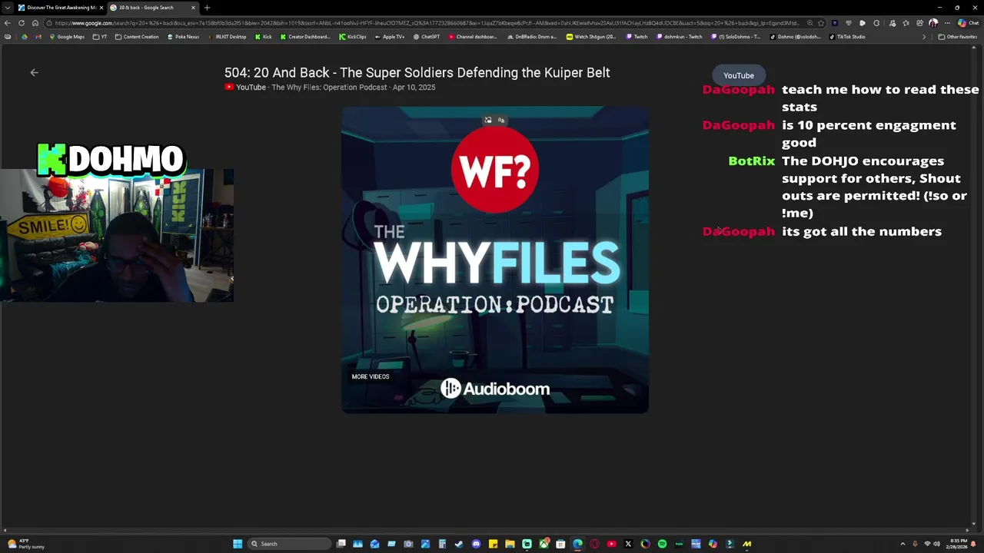Open the KickClips bookmark
The image size is (984, 553).
tap(353, 37)
